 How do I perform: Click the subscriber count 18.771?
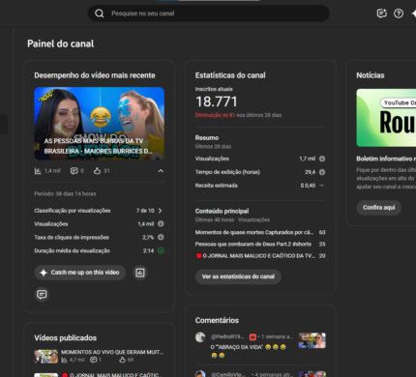point(217,101)
